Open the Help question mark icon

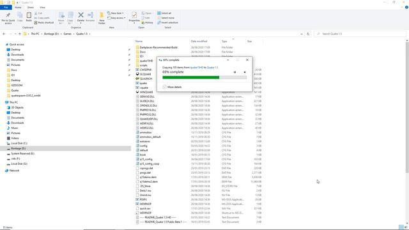tap(406, 7)
